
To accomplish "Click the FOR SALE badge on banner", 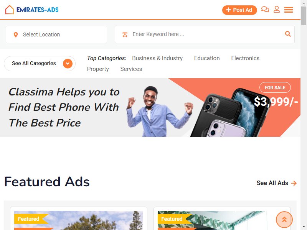I will pos(275,88).
